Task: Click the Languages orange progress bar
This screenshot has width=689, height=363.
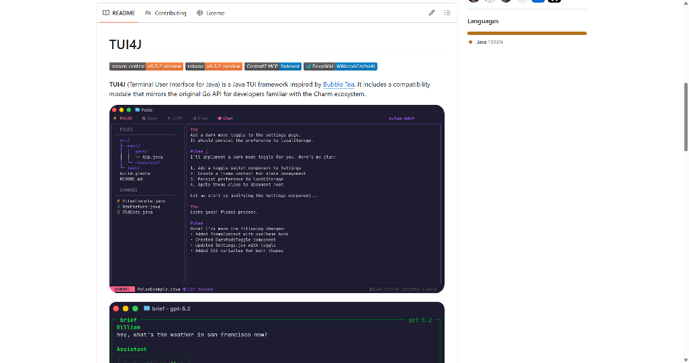Action: tap(526, 33)
